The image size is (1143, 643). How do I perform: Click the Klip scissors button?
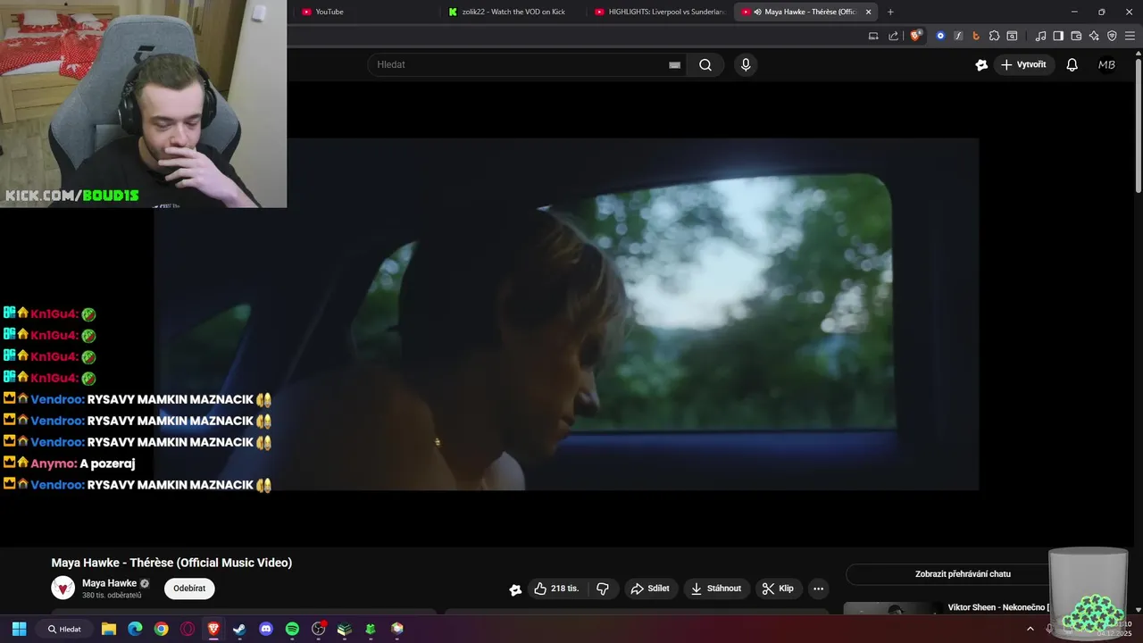[779, 589]
